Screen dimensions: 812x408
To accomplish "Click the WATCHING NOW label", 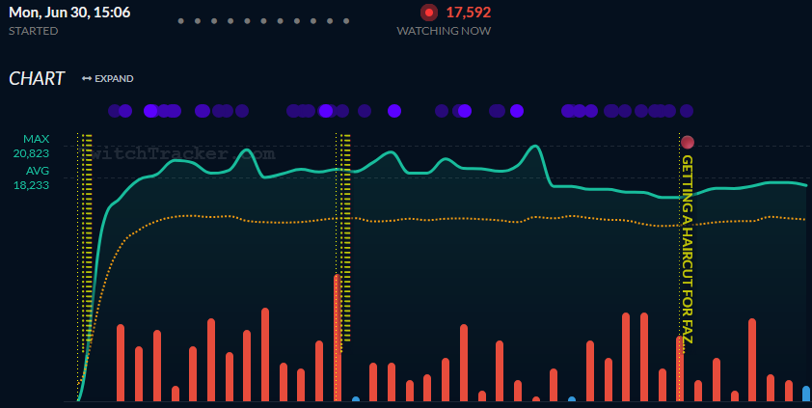I will [x=444, y=31].
